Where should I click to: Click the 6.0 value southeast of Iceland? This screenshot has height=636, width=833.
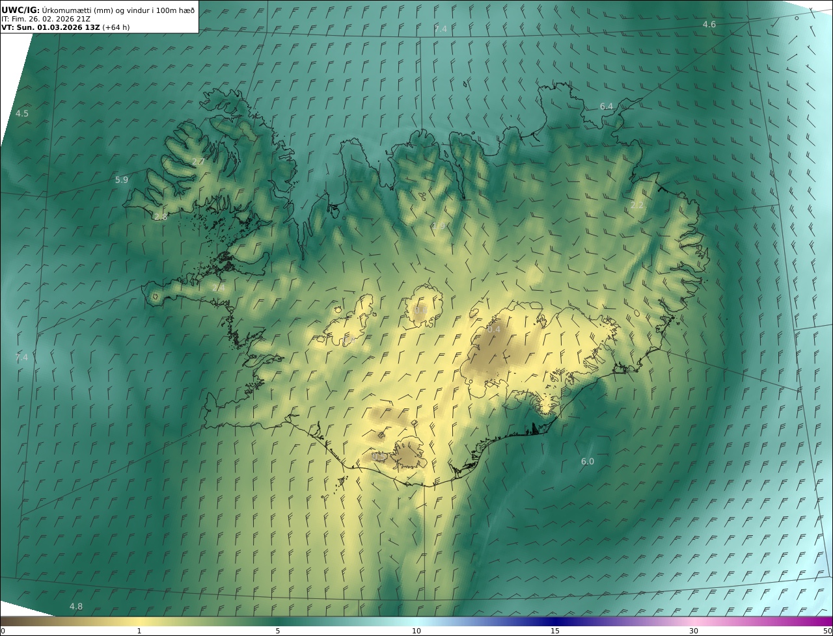coord(587,461)
